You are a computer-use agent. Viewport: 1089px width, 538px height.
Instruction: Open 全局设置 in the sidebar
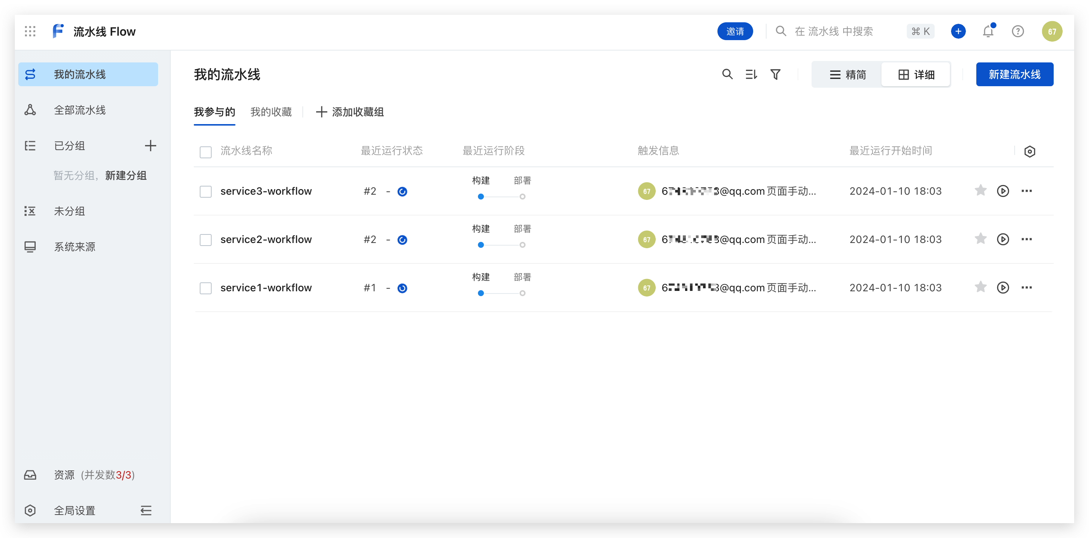(x=74, y=510)
